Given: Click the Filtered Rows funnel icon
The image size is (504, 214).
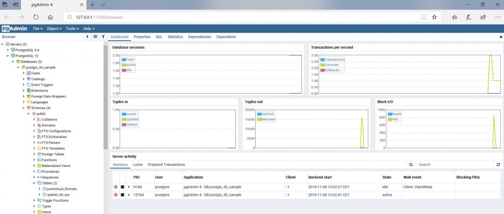Looking at the screenshot, I should coord(103,37).
